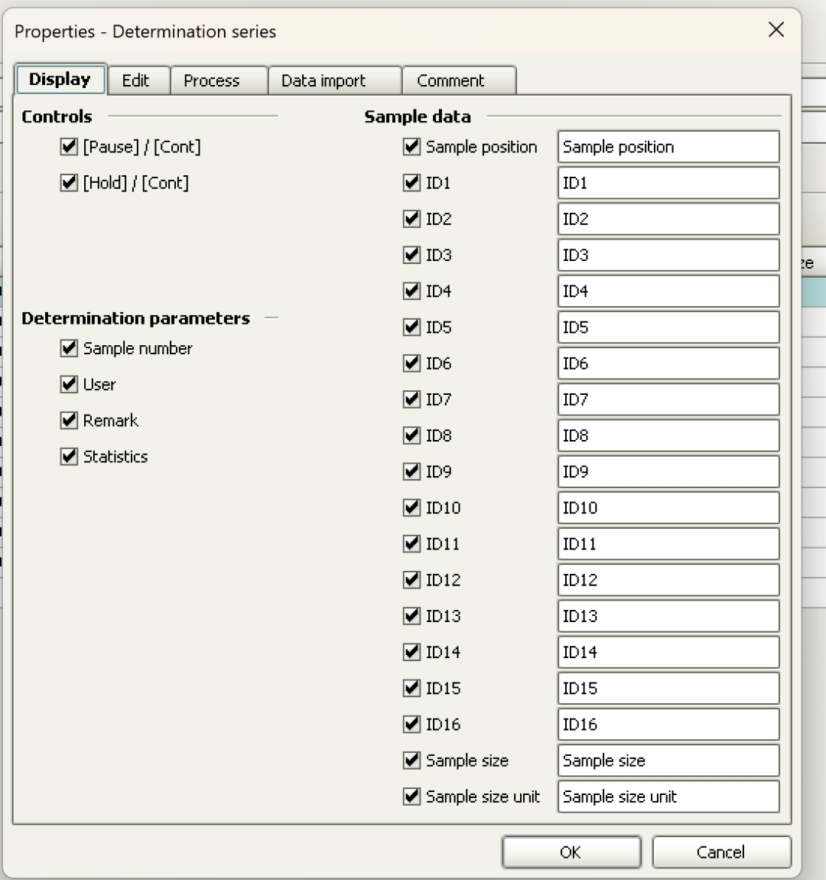Disable the ID14 checkbox
This screenshot has height=880, width=826.
(411, 652)
